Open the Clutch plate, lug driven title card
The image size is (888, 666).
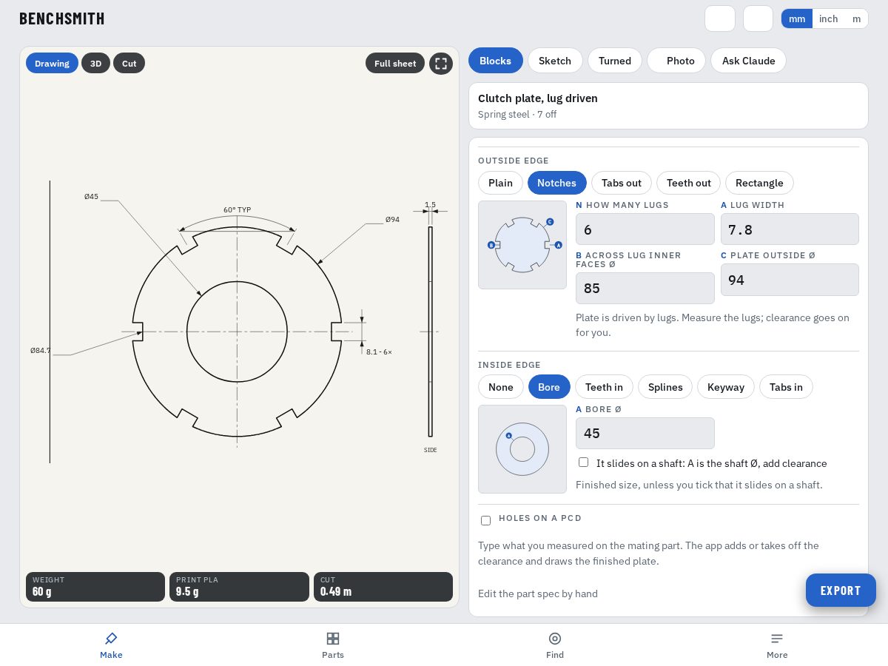click(x=668, y=106)
